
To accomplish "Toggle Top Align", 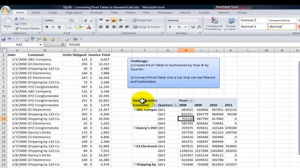I will (101, 20).
